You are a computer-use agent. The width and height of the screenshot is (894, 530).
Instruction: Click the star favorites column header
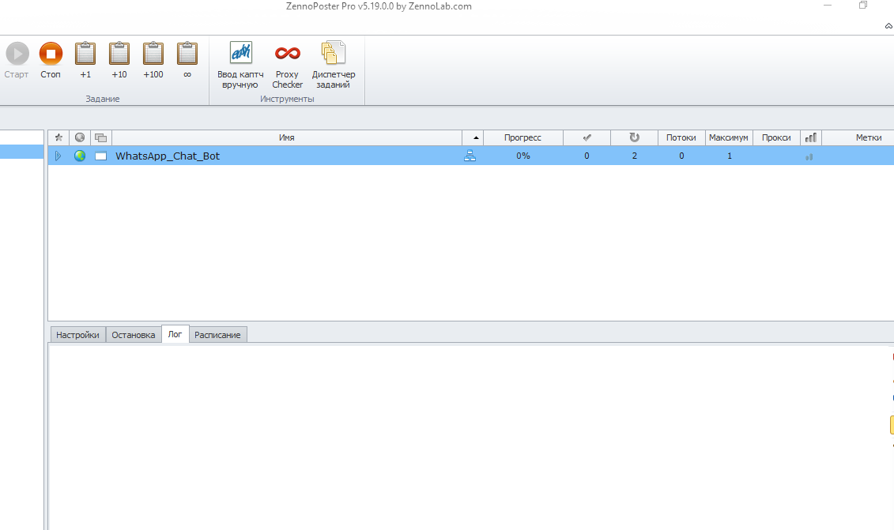click(58, 137)
